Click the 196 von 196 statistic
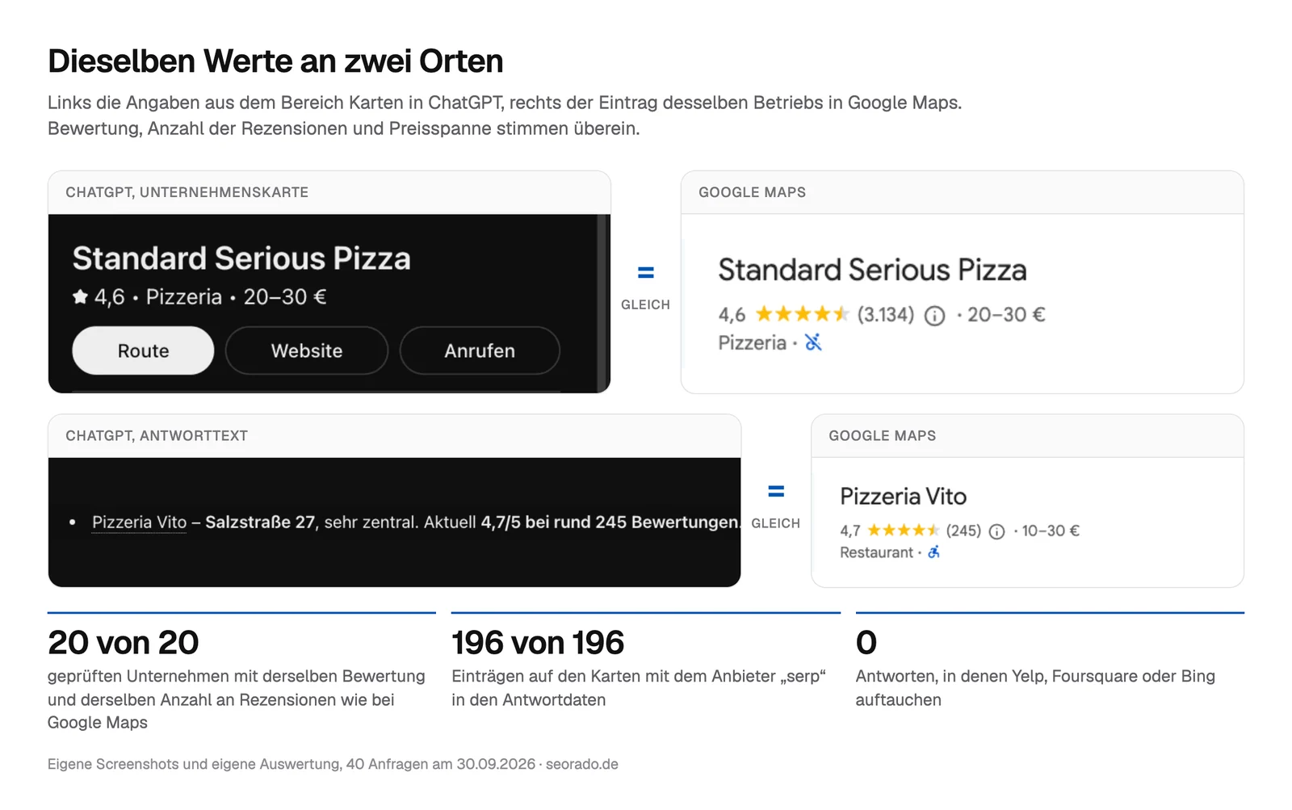The image size is (1292, 810). point(538,643)
